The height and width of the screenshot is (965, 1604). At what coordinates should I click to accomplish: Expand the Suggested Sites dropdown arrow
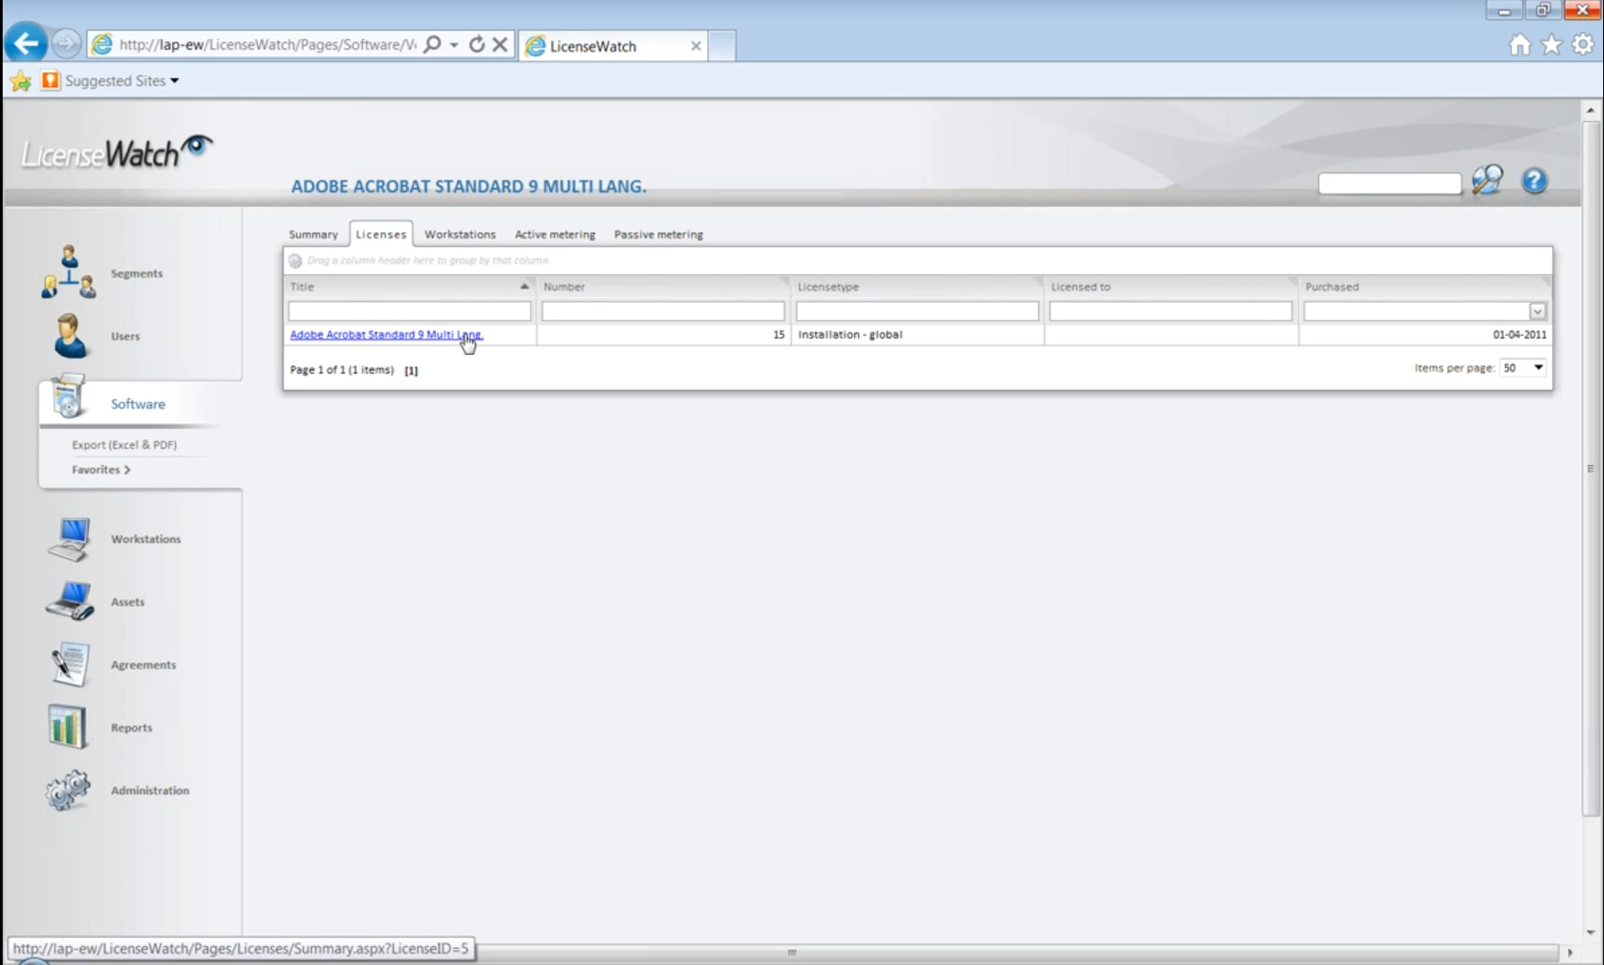[x=175, y=81]
